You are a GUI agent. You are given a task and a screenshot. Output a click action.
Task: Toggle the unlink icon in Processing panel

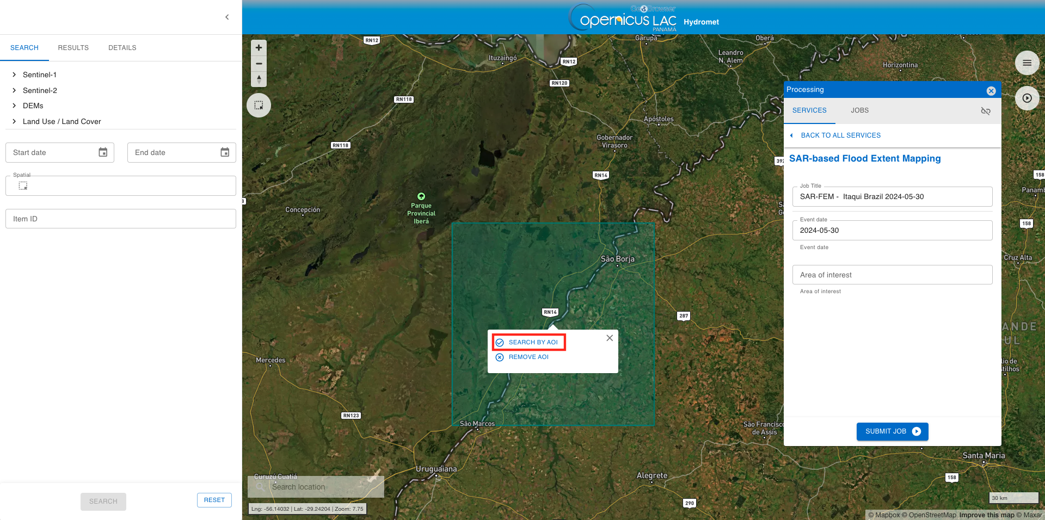pyautogui.click(x=986, y=111)
